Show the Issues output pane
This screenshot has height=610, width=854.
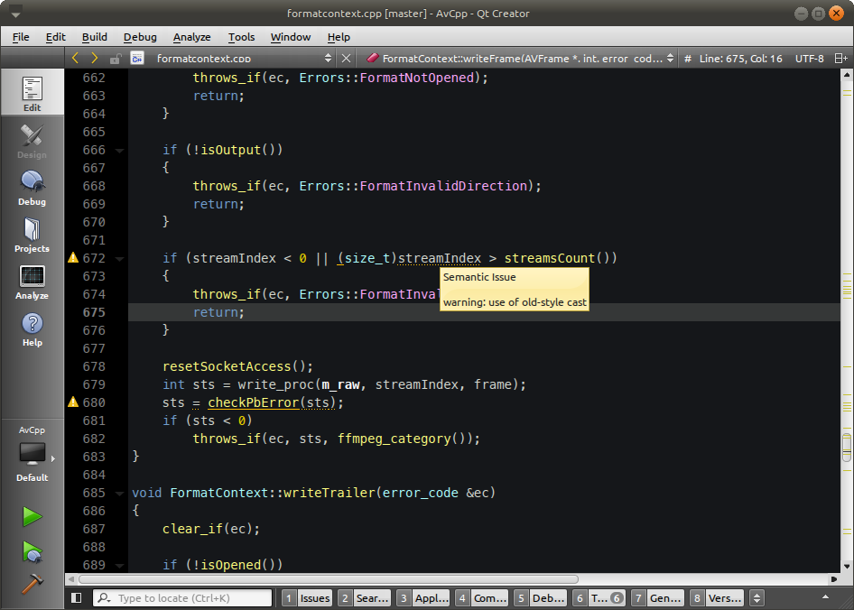(x=307, y=598)
